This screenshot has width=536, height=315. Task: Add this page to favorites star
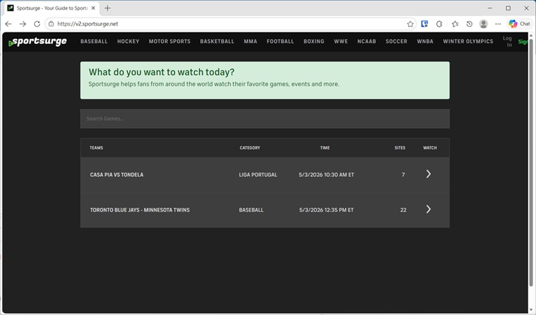click(410, 24)
